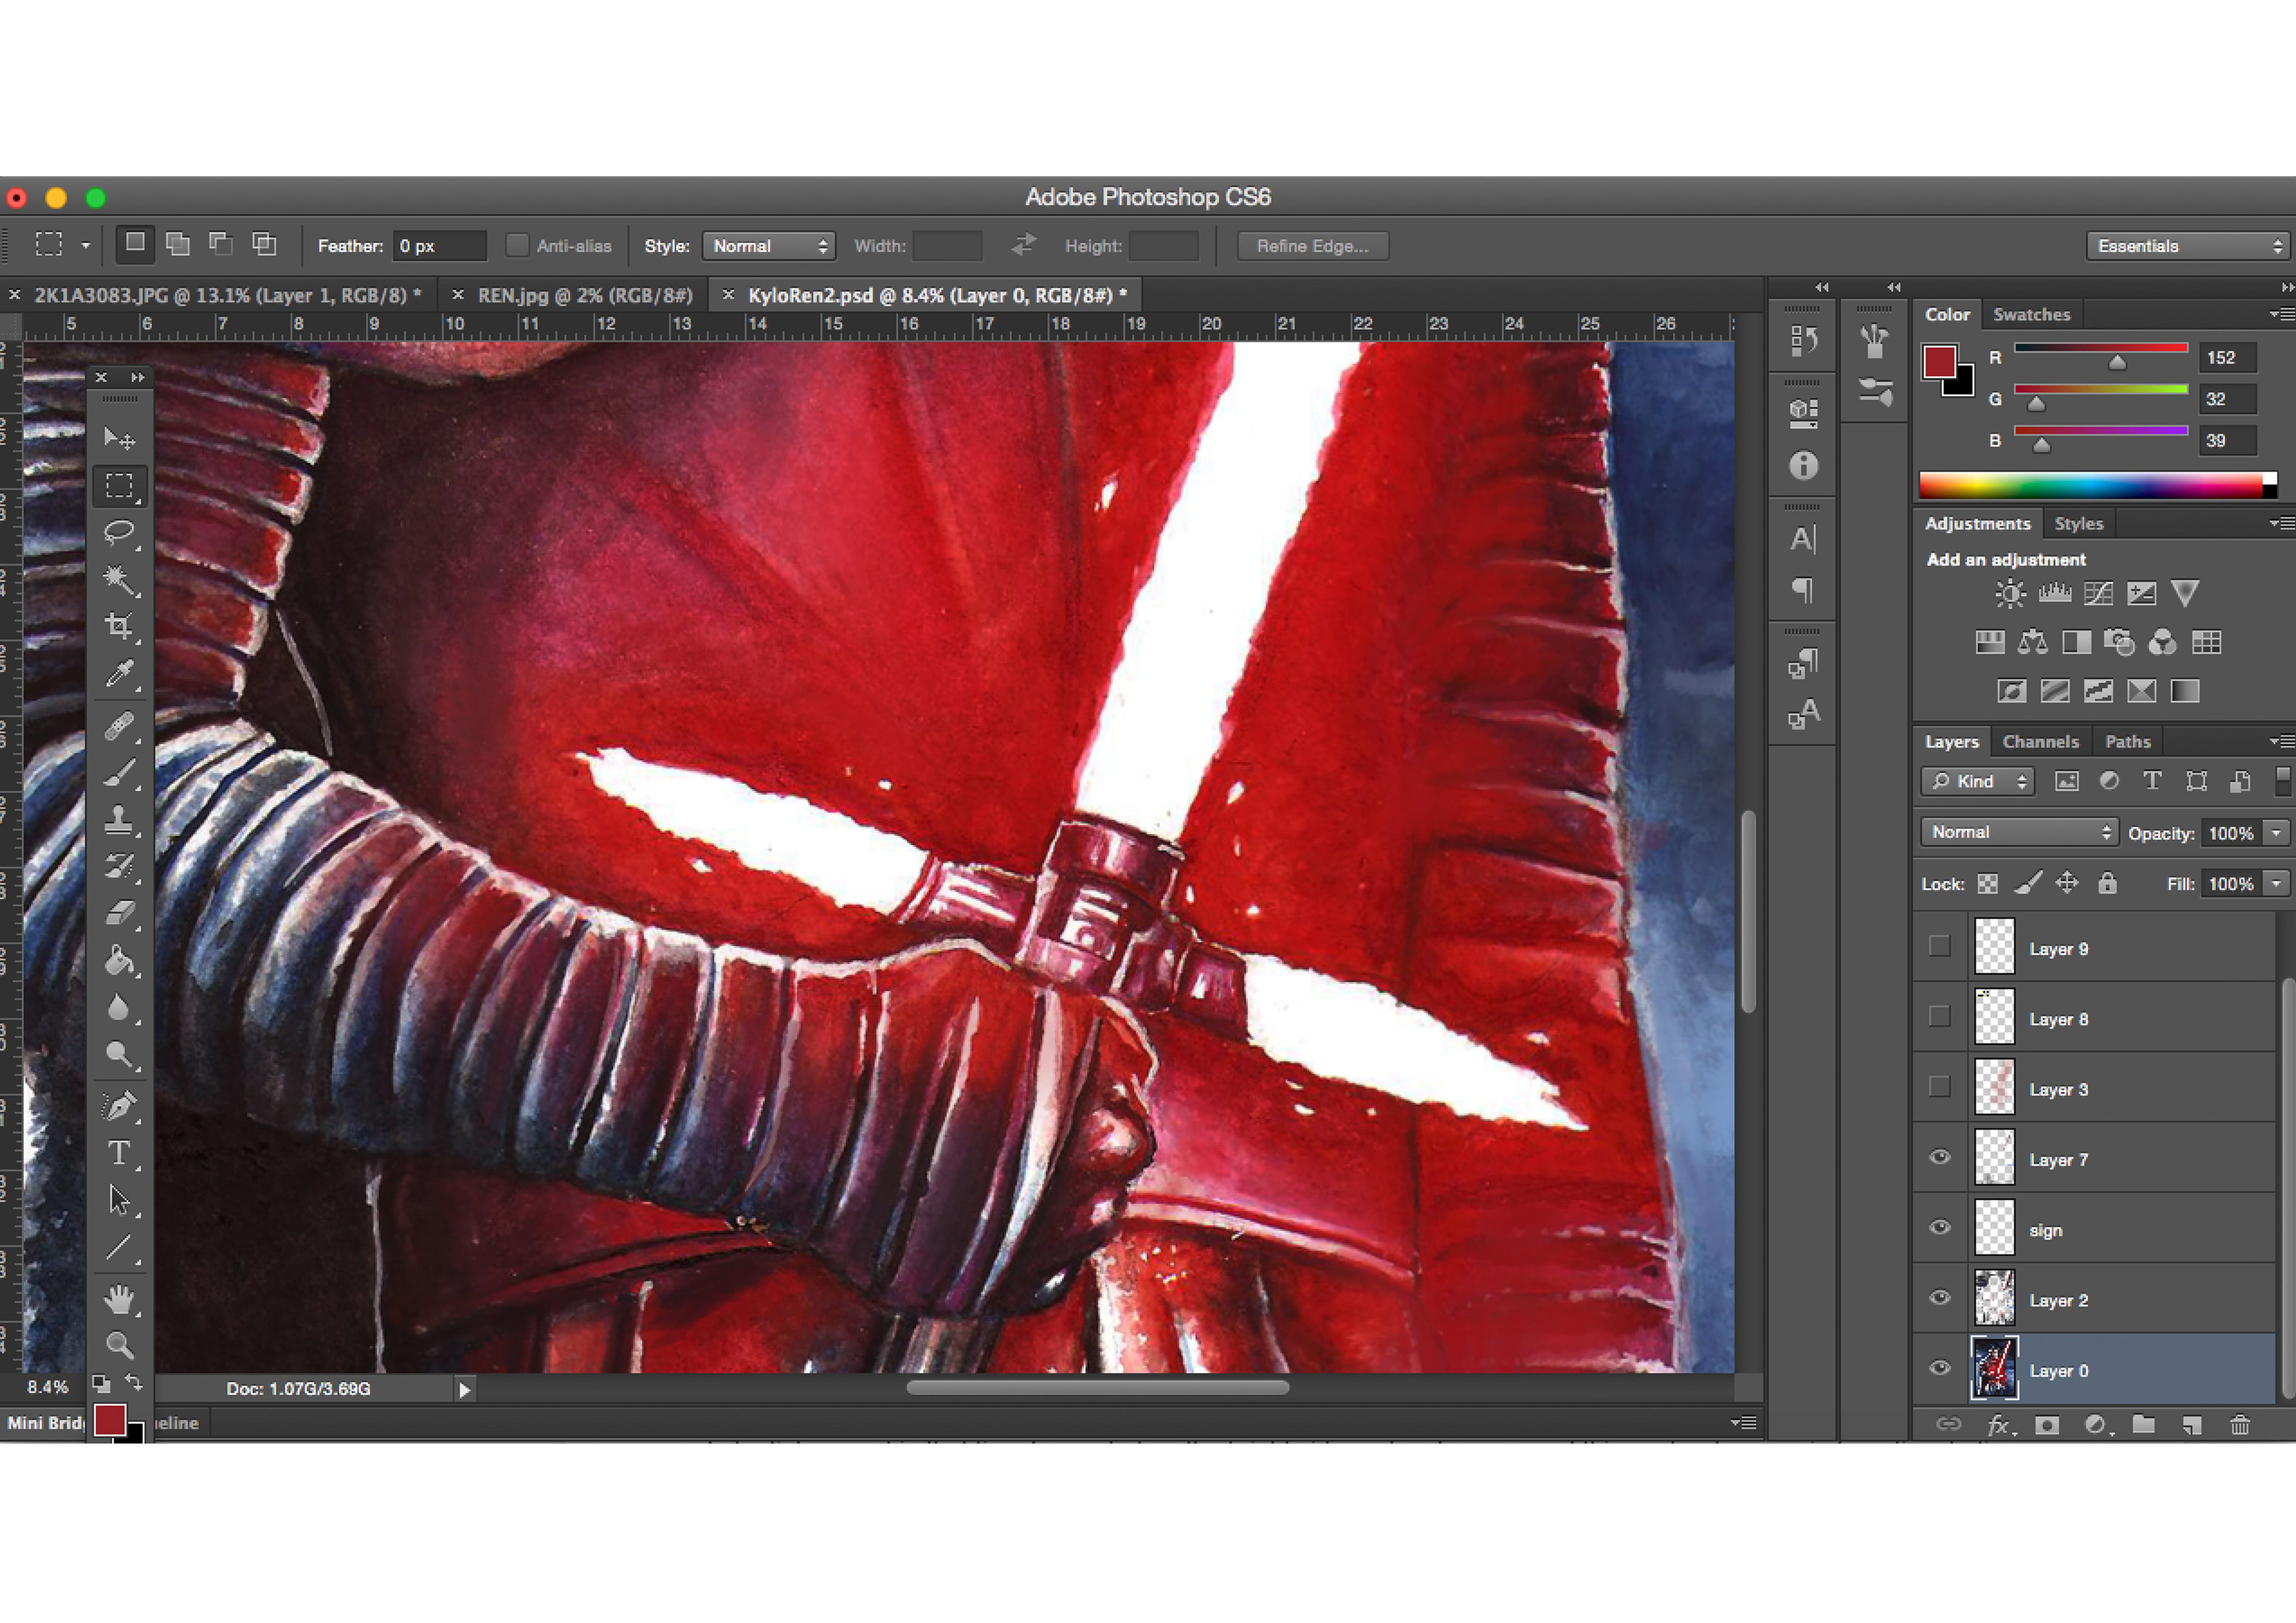The width and height of the screenshot is (2296, 1623).
Task: Select the Move tool
Action: (119, 438)
